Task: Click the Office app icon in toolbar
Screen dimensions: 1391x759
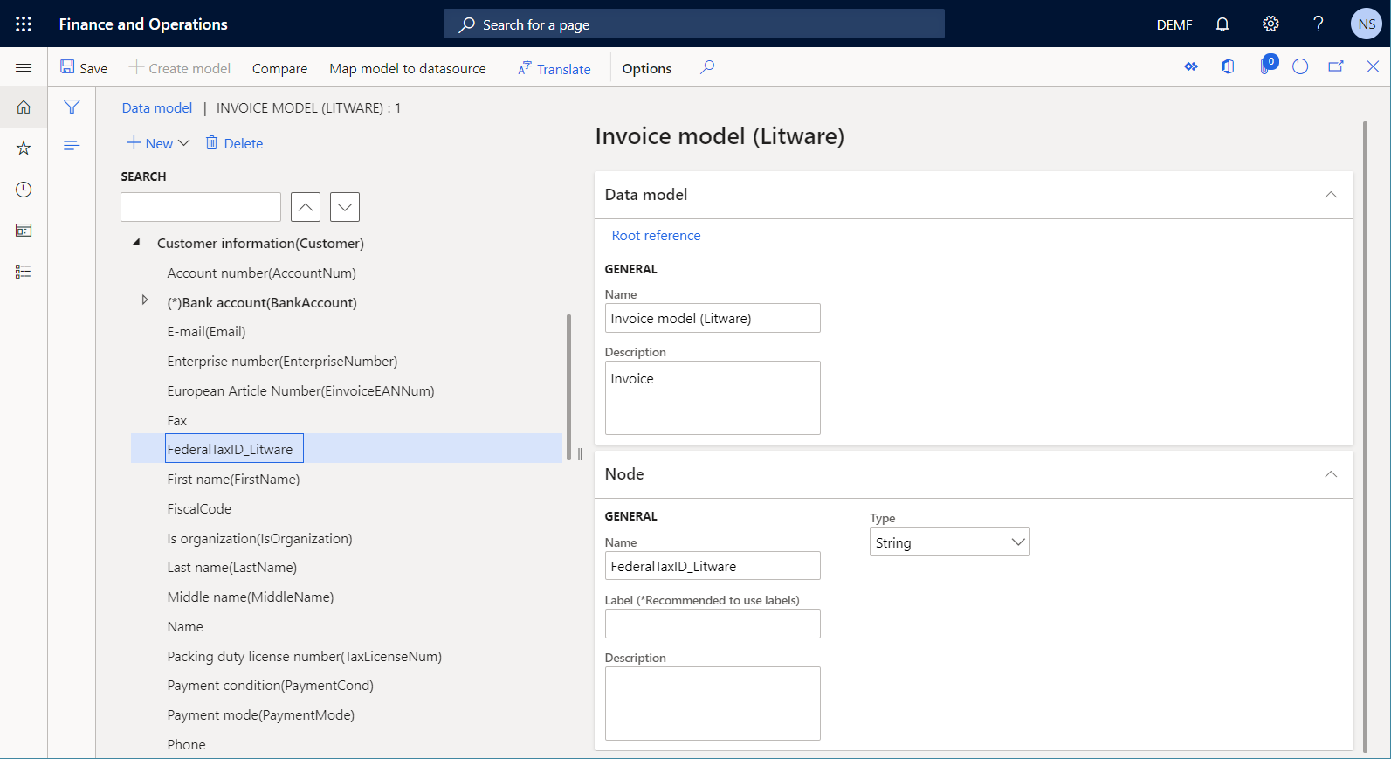Action: tap(1228, 67)
